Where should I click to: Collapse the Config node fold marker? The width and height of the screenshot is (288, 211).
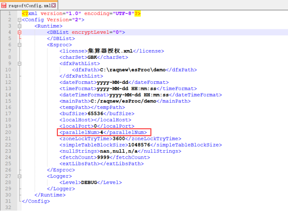(x=20, y=20)
